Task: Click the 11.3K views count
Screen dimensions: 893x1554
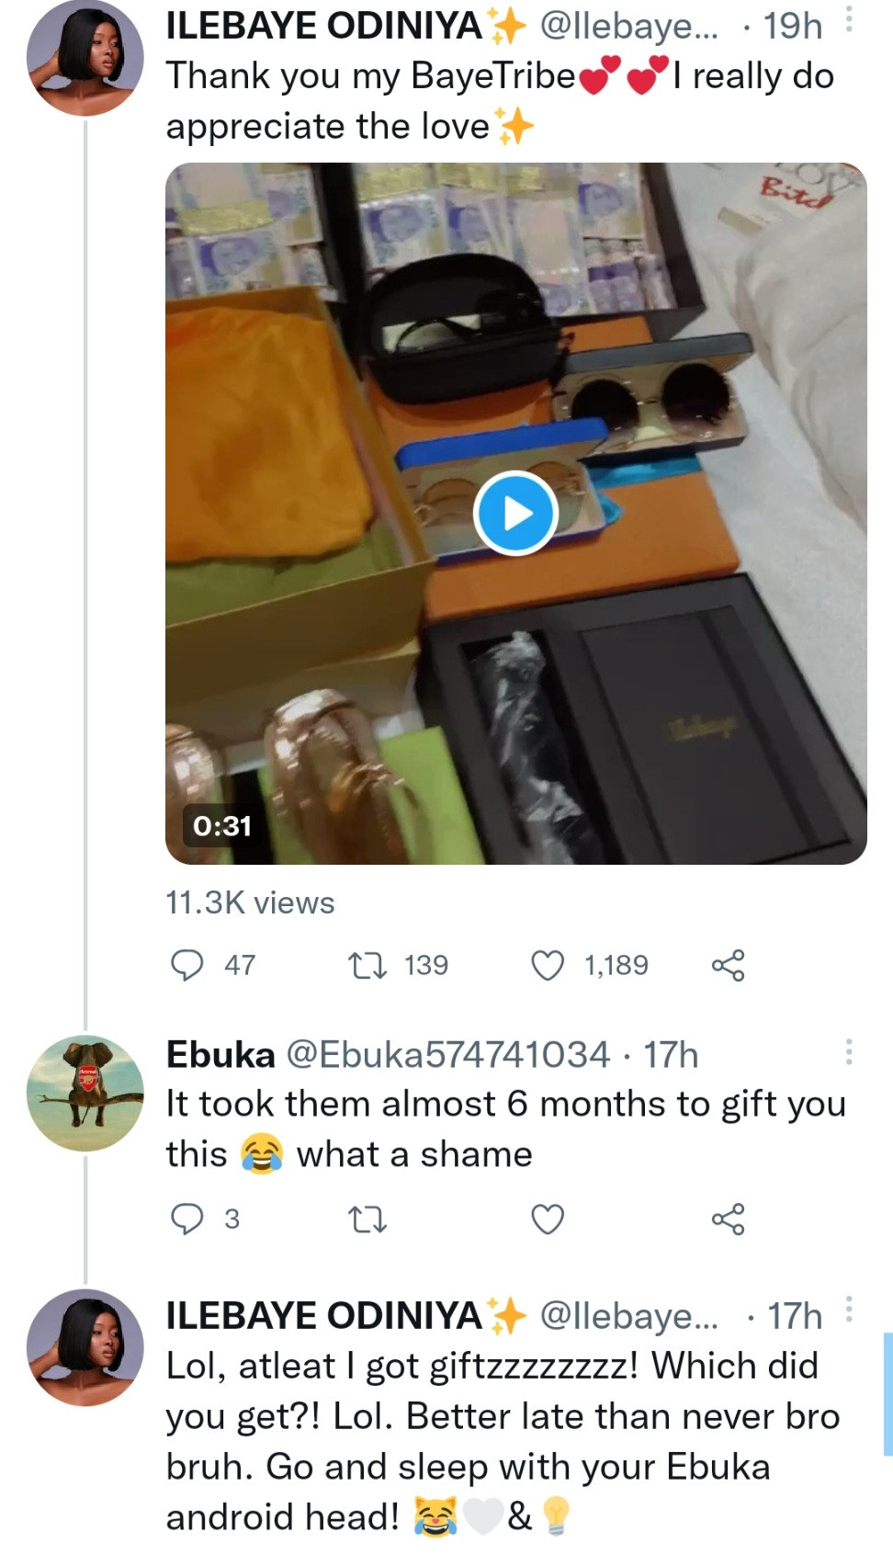Action: click(250, 902)
